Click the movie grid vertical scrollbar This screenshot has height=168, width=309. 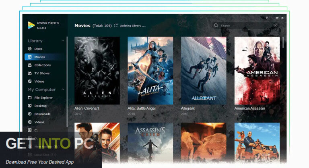click(x=283, y=42)
